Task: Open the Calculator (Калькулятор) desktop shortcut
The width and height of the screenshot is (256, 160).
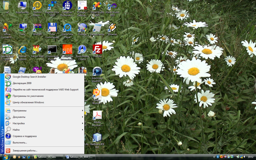Action: click(x=97, y=29)
